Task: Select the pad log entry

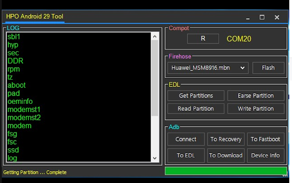Action: (x=14, y=93)
